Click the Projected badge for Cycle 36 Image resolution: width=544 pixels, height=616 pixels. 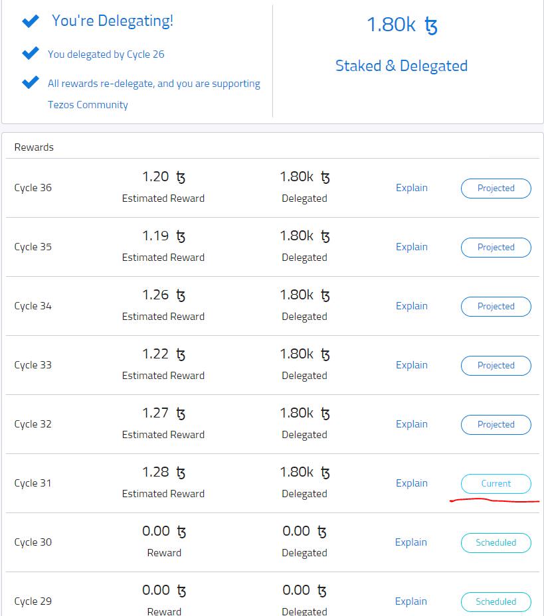(x=496, y=189)
